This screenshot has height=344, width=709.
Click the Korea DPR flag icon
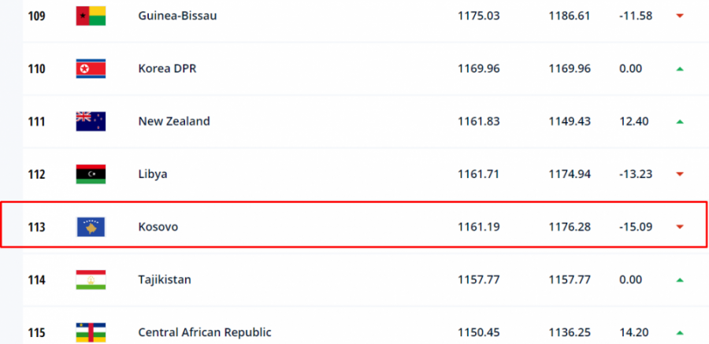(x=91, y=68)
